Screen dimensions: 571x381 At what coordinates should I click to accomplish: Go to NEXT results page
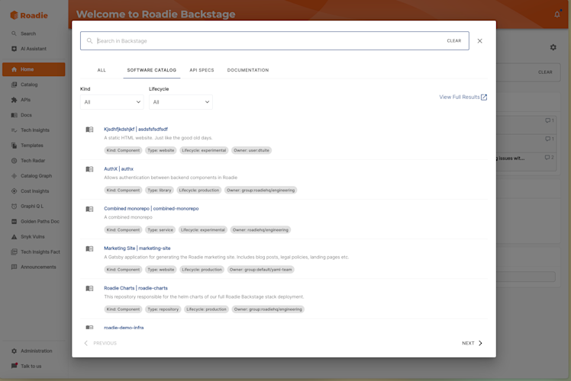click(472, 343)
